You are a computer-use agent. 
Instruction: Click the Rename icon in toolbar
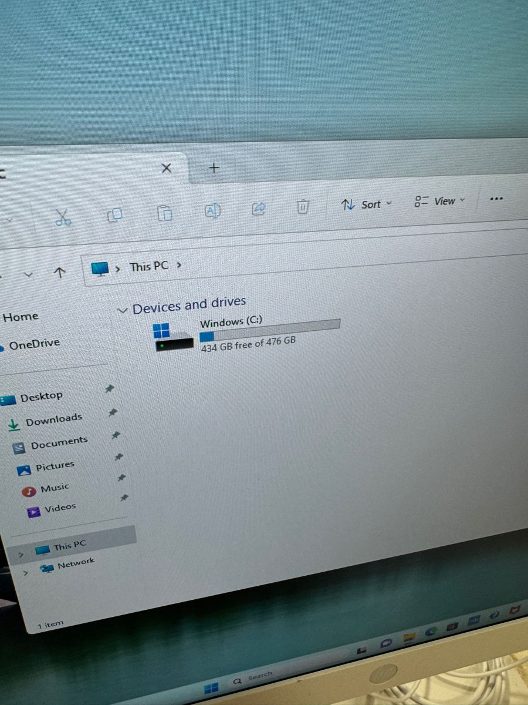coord(212,210)
